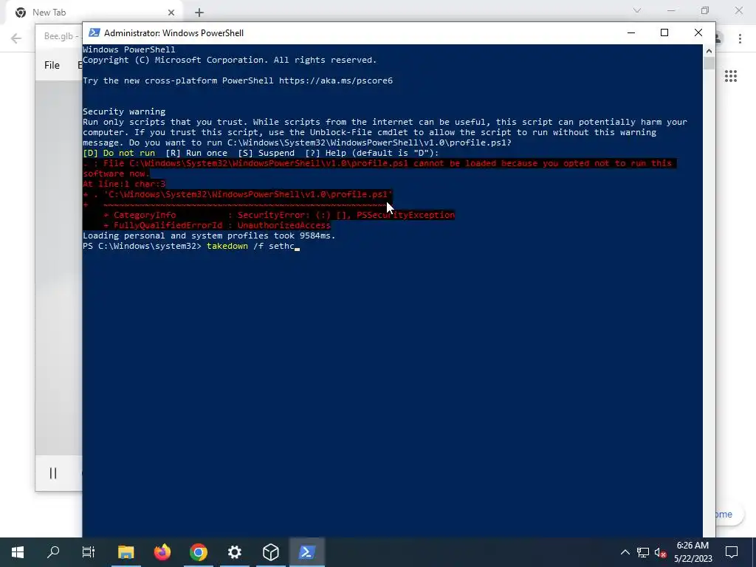
Task: Open File menu in 3D Viewer window
Action: click(52, 65)
